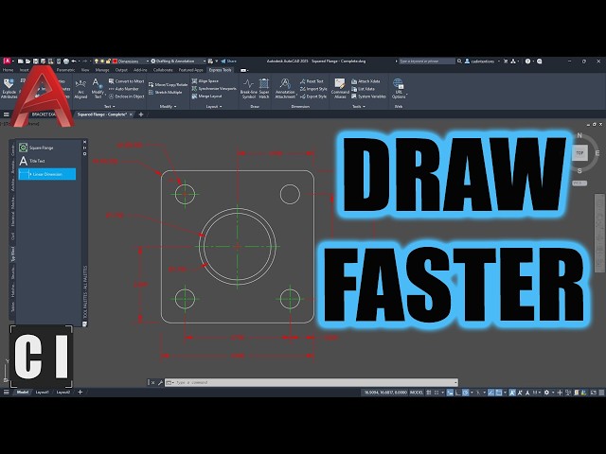This screenshot has height=454, width=606.
Task: Select the Super Hatch tool
Action: [264, 89]
